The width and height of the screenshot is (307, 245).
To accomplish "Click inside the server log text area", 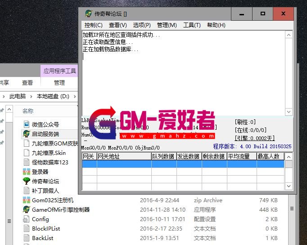I will pyautogui.click(x=184, y=73).
